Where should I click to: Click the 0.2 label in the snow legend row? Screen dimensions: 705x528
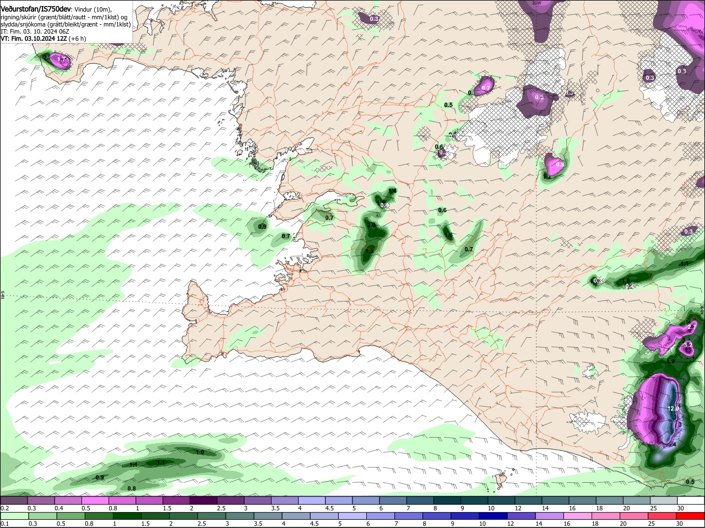[4, 508]
